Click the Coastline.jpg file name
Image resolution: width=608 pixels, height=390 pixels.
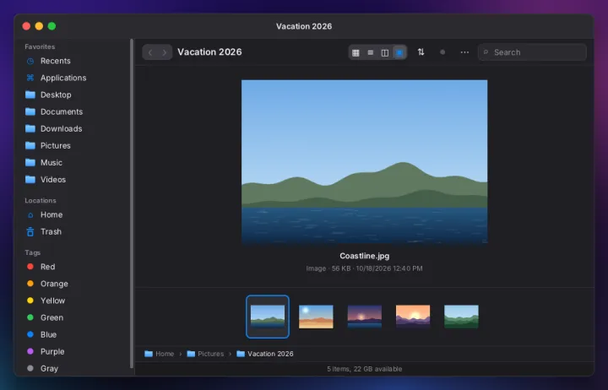pos(365,256)
